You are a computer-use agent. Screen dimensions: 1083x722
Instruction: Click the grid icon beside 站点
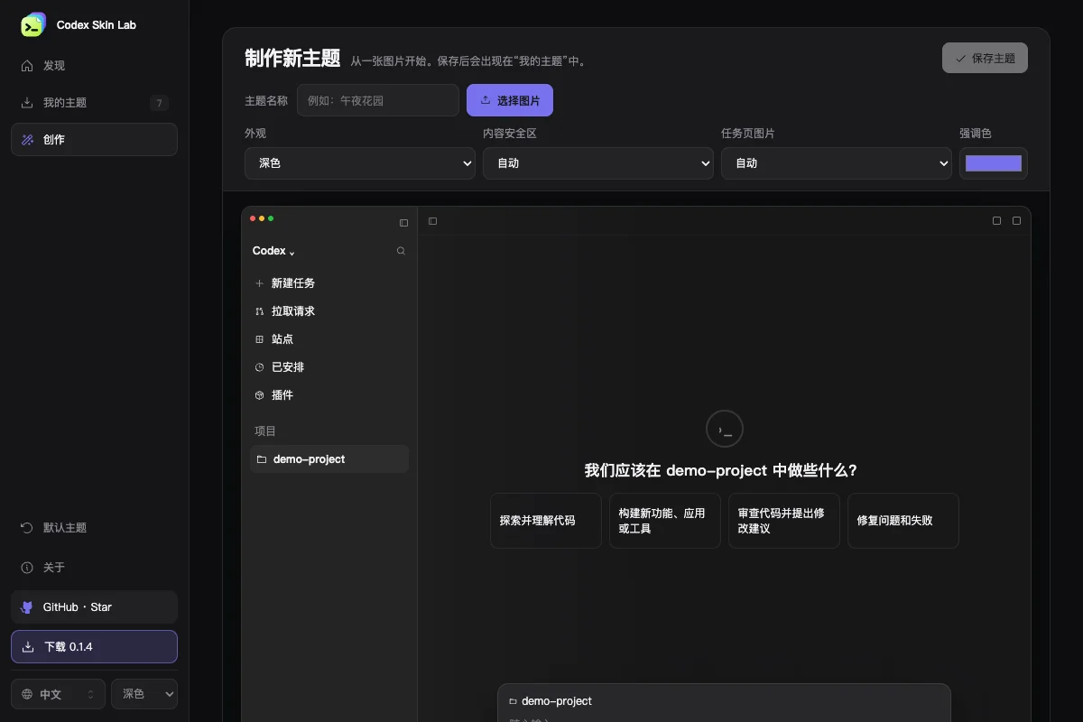point(260,339)
